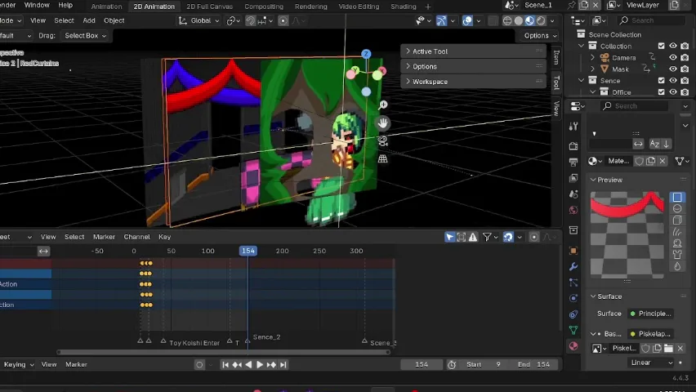Choose hair material preview shape
The height and width of the screenshot is (392, 696).
[x=677, y=232]
